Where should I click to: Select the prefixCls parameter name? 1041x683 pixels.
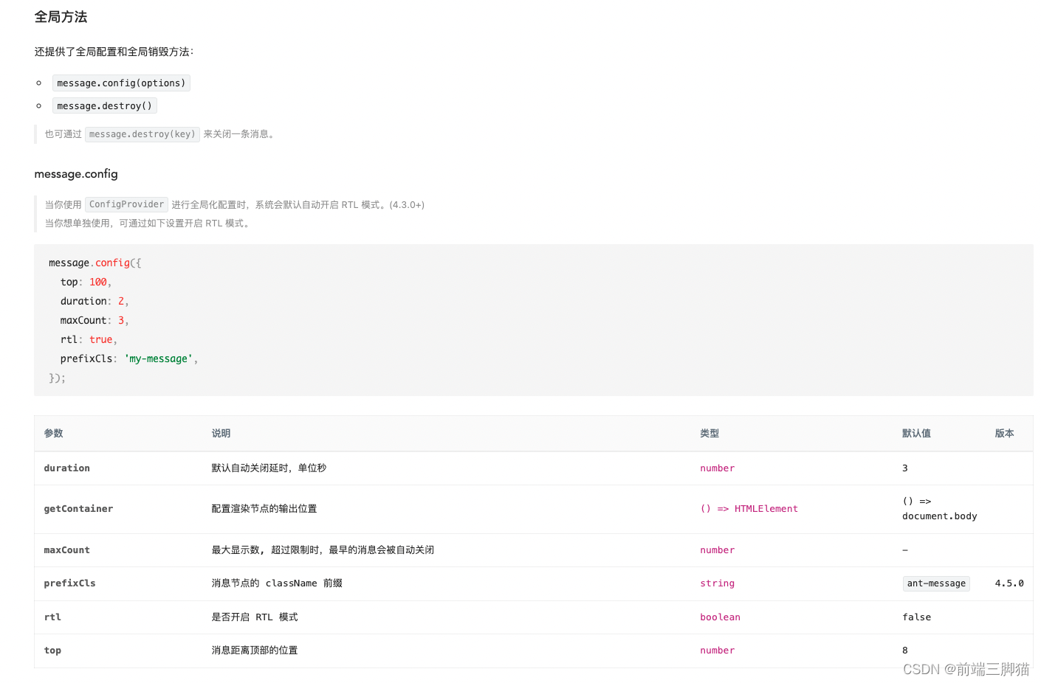click(69, 583)
